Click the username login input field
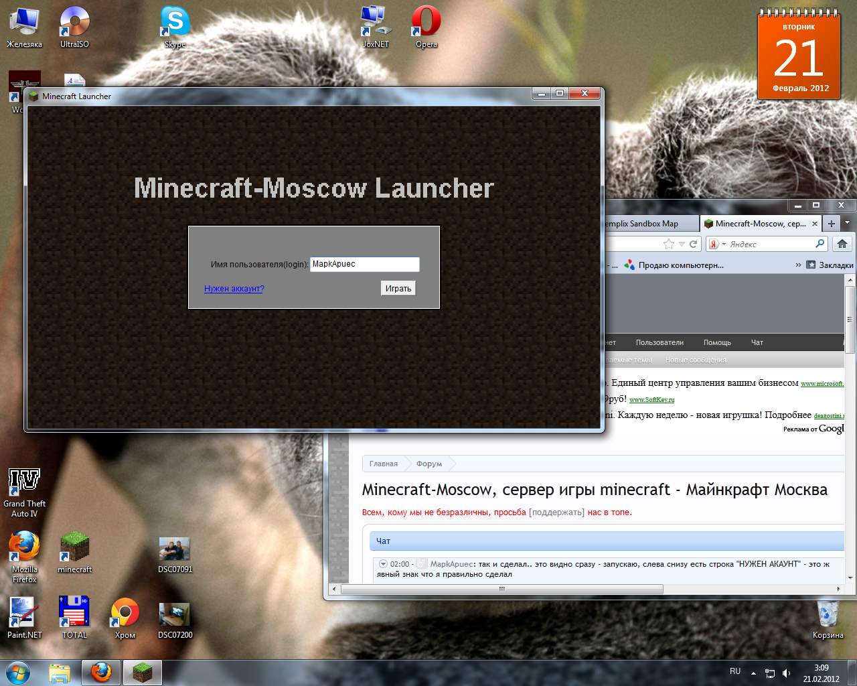The image size is (857, 686). click(364, 264)
